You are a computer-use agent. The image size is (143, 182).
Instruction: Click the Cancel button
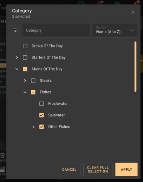(69, 169)
